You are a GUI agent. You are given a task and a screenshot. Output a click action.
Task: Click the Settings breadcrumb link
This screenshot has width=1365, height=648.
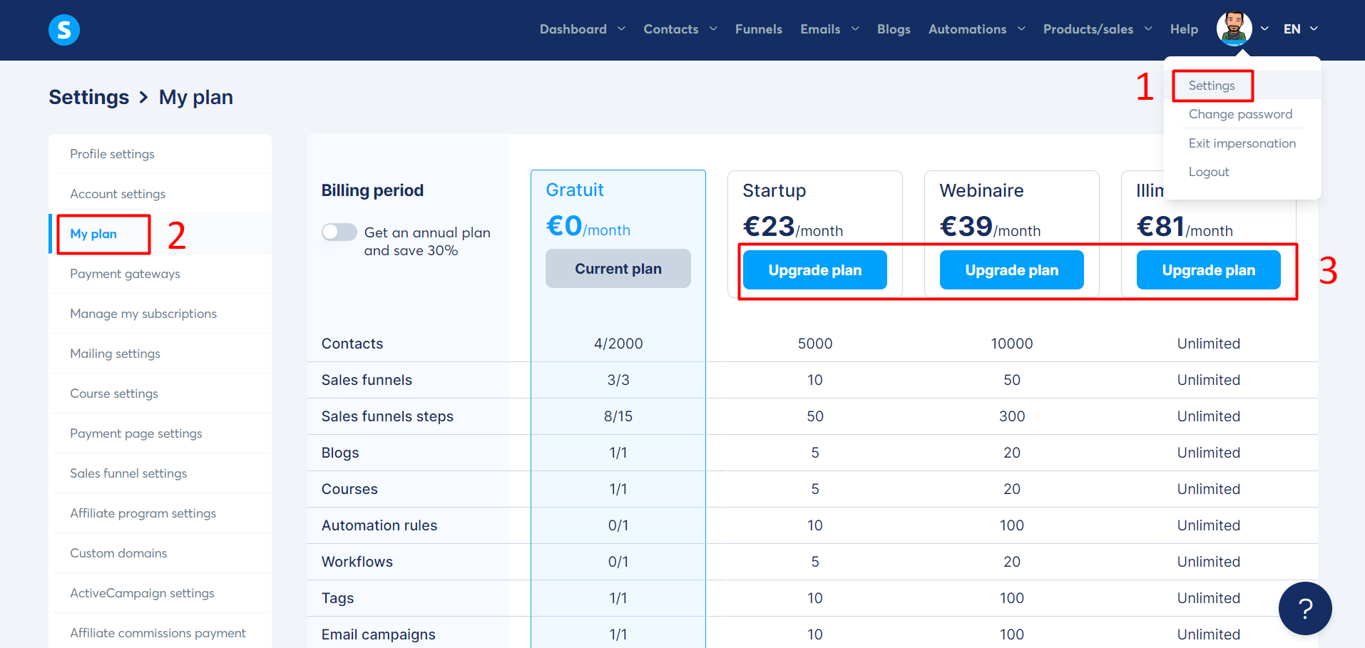click(x=88, y=97)
